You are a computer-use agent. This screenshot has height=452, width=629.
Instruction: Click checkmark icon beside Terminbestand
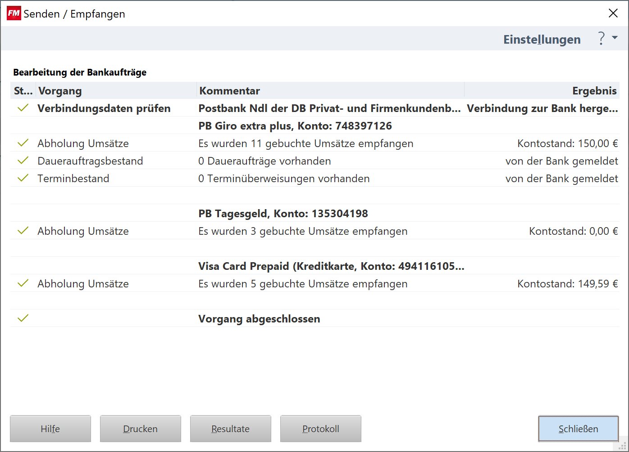point(23,178)
